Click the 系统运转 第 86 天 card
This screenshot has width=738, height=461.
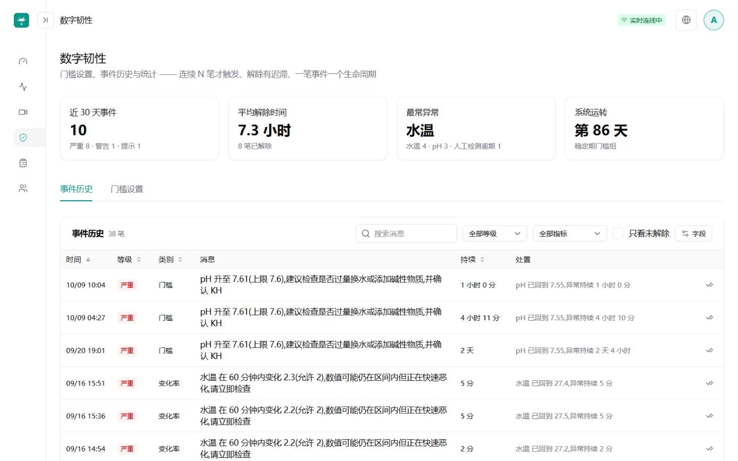click(644, 129)
